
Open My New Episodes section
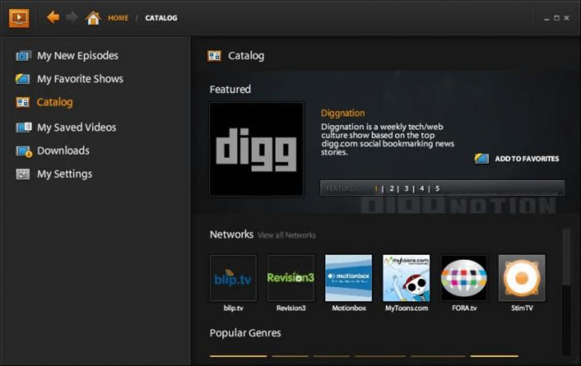77,56
